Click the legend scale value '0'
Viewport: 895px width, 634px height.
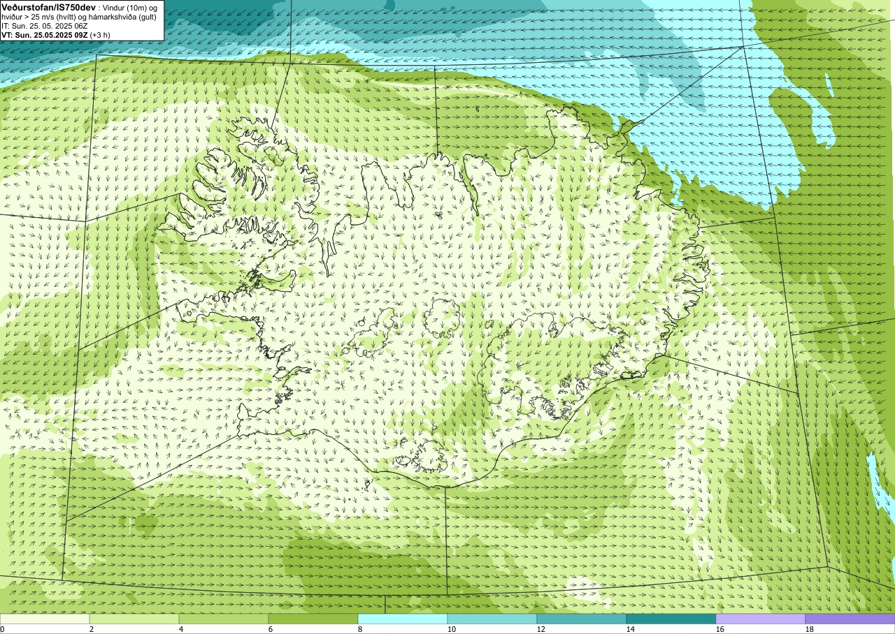[x=2, y=629]
